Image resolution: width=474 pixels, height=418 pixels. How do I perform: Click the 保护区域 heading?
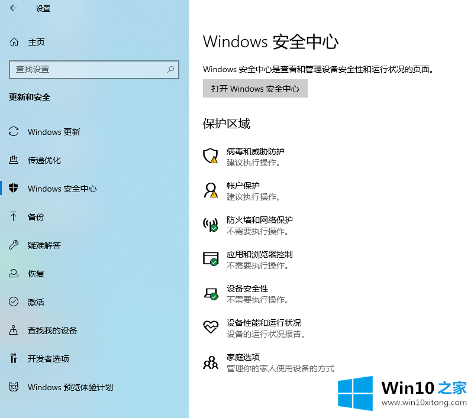227,124
